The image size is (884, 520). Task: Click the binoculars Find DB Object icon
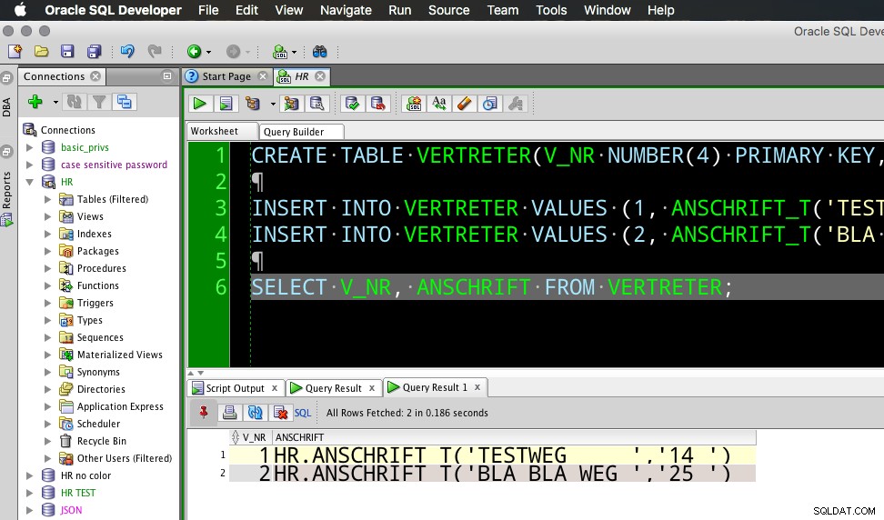coord(319,52)
